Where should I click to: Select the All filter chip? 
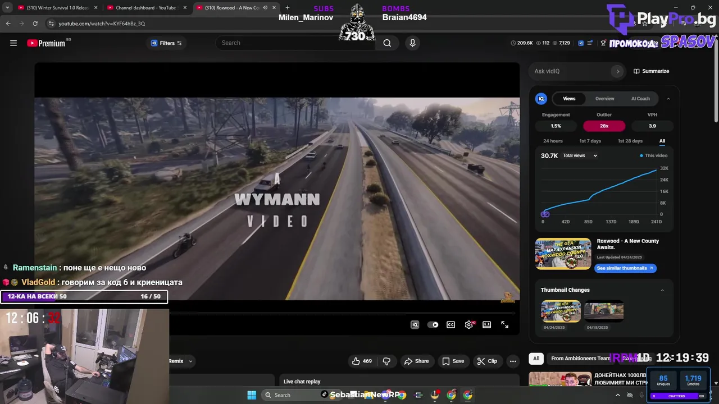coord(536,359)
